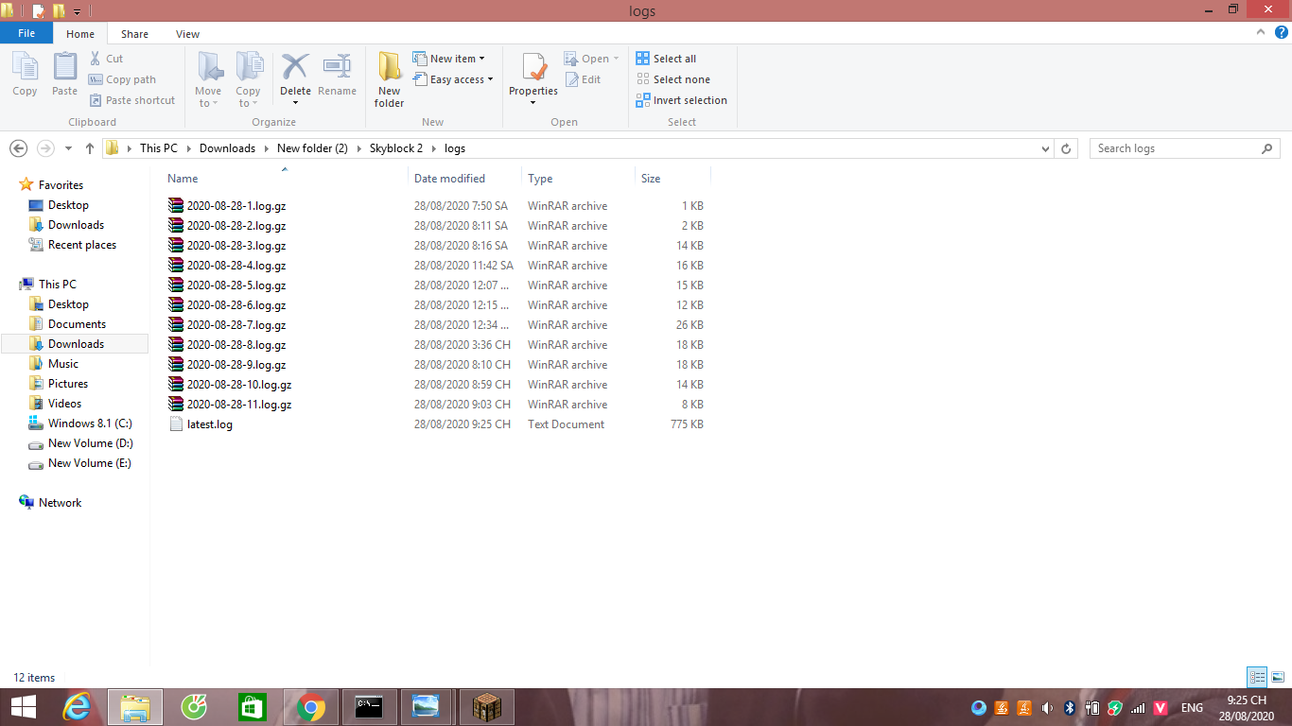Switch to the Share ribbon tab
The height and width of the screenshot is (726, 1292).
[x=134, y=34]
